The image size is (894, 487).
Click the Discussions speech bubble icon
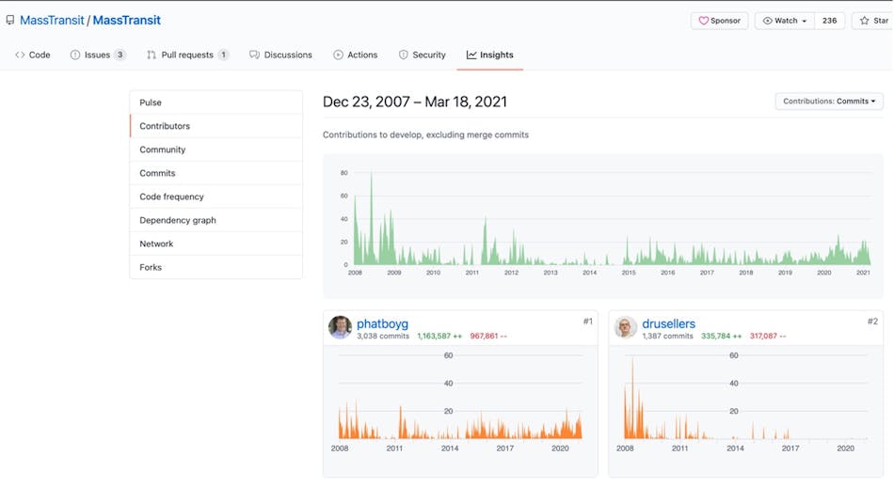pos(254,55)
